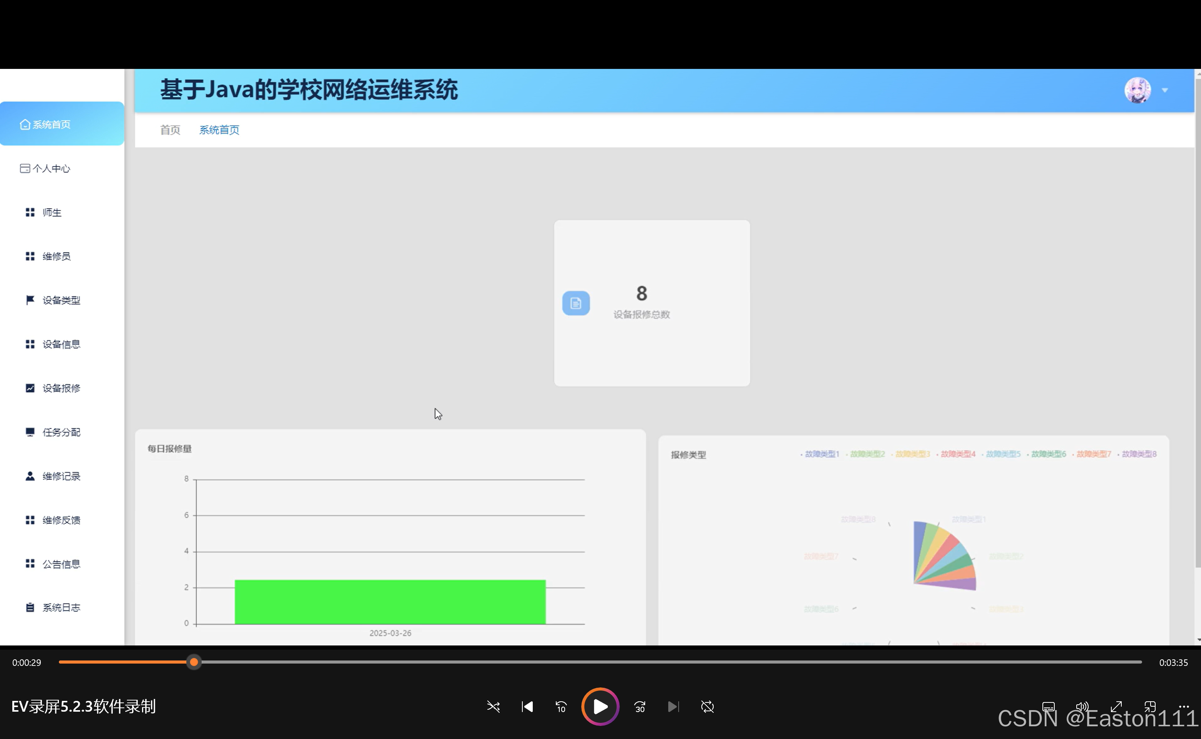Select the 系统首页 breadcrumb tab
This screenshot has width=1201, height=739.
coord(219,130)
